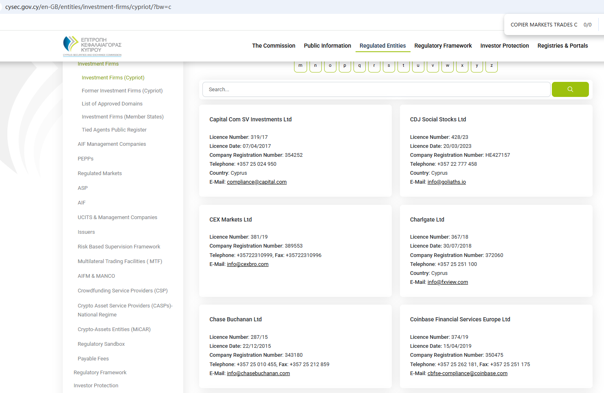Filter firms by letter s
The image size is (604, 393).
(x=389, y=66)
